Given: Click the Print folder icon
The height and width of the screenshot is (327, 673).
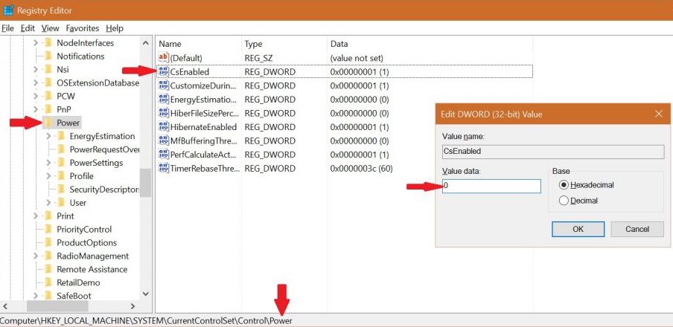Looking at the screenshot, I should pos(48,216).
